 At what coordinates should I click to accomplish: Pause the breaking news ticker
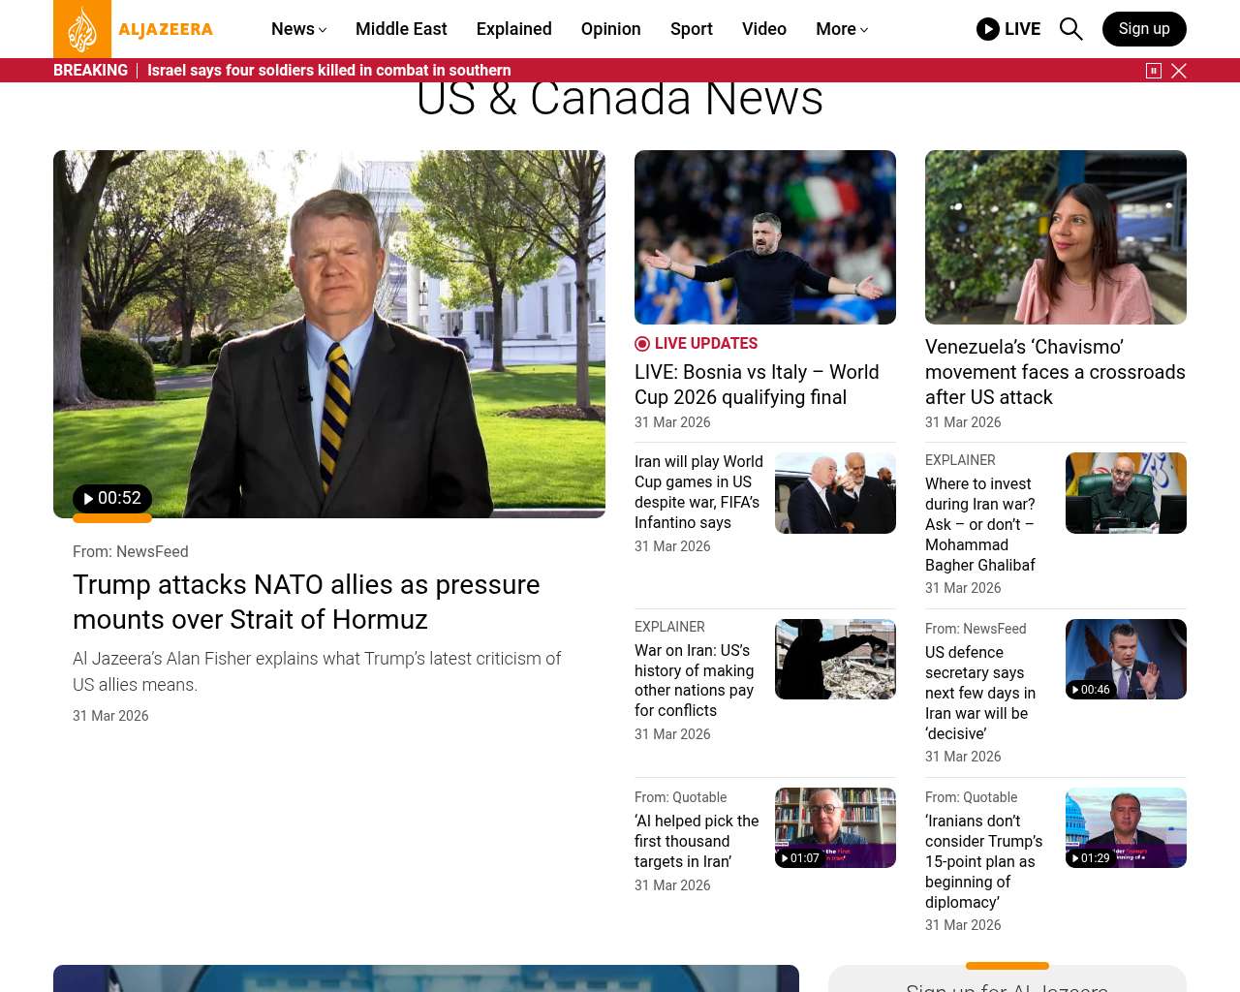[x=1154, y=71]
